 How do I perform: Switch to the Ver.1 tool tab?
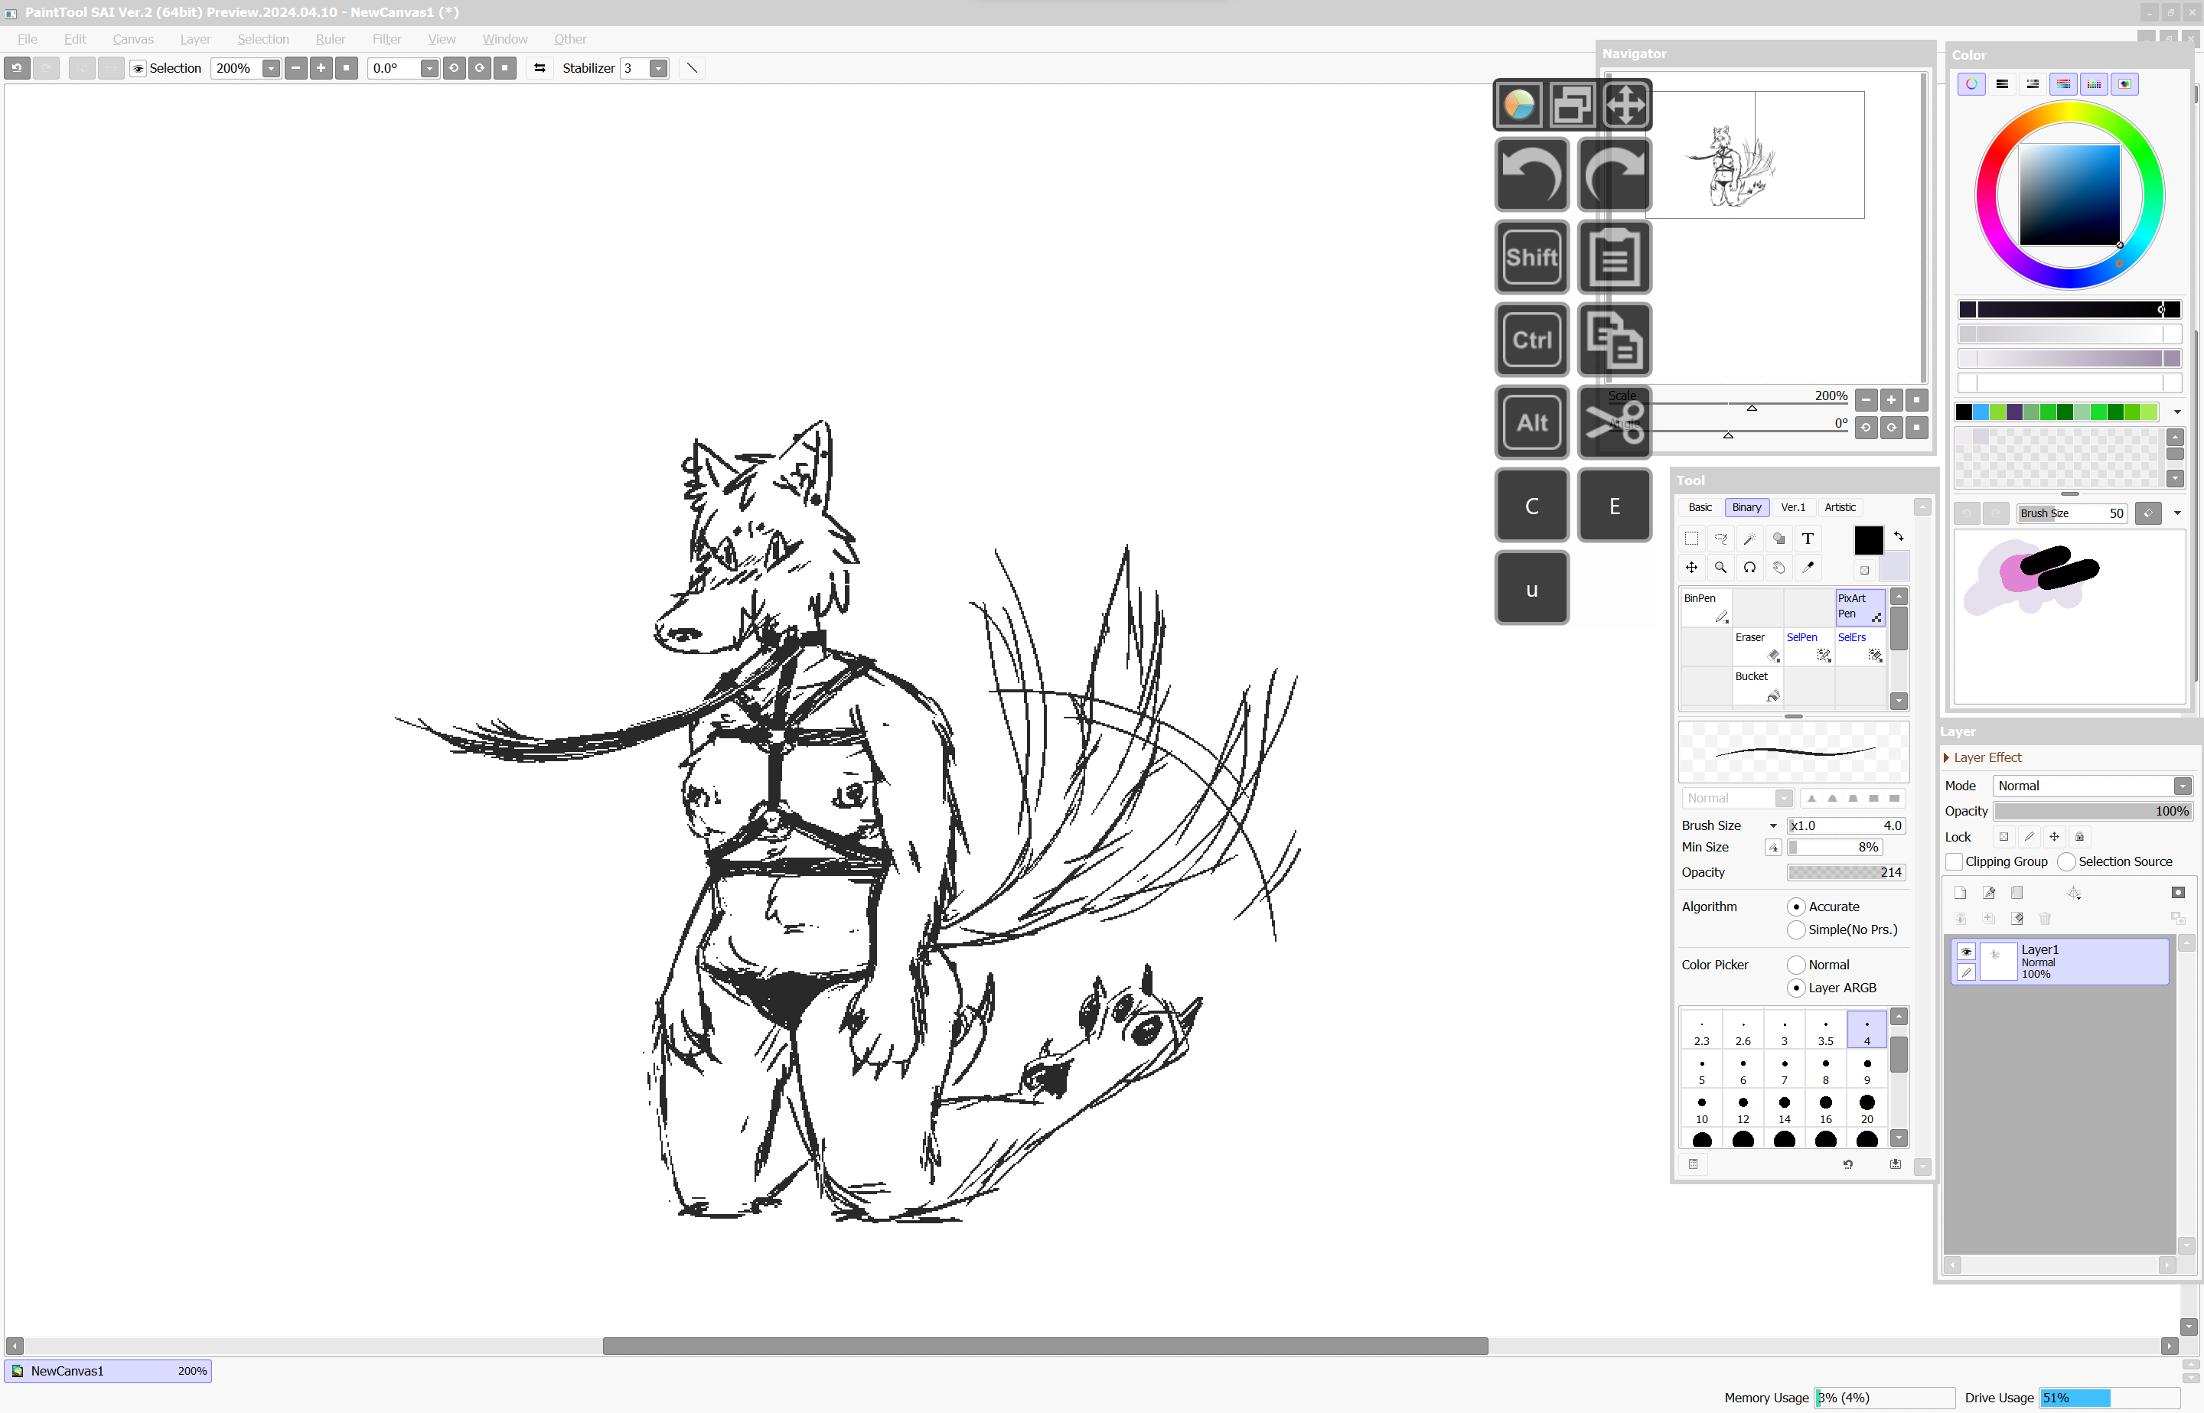pyautogui.click(x=1793, y=507)
